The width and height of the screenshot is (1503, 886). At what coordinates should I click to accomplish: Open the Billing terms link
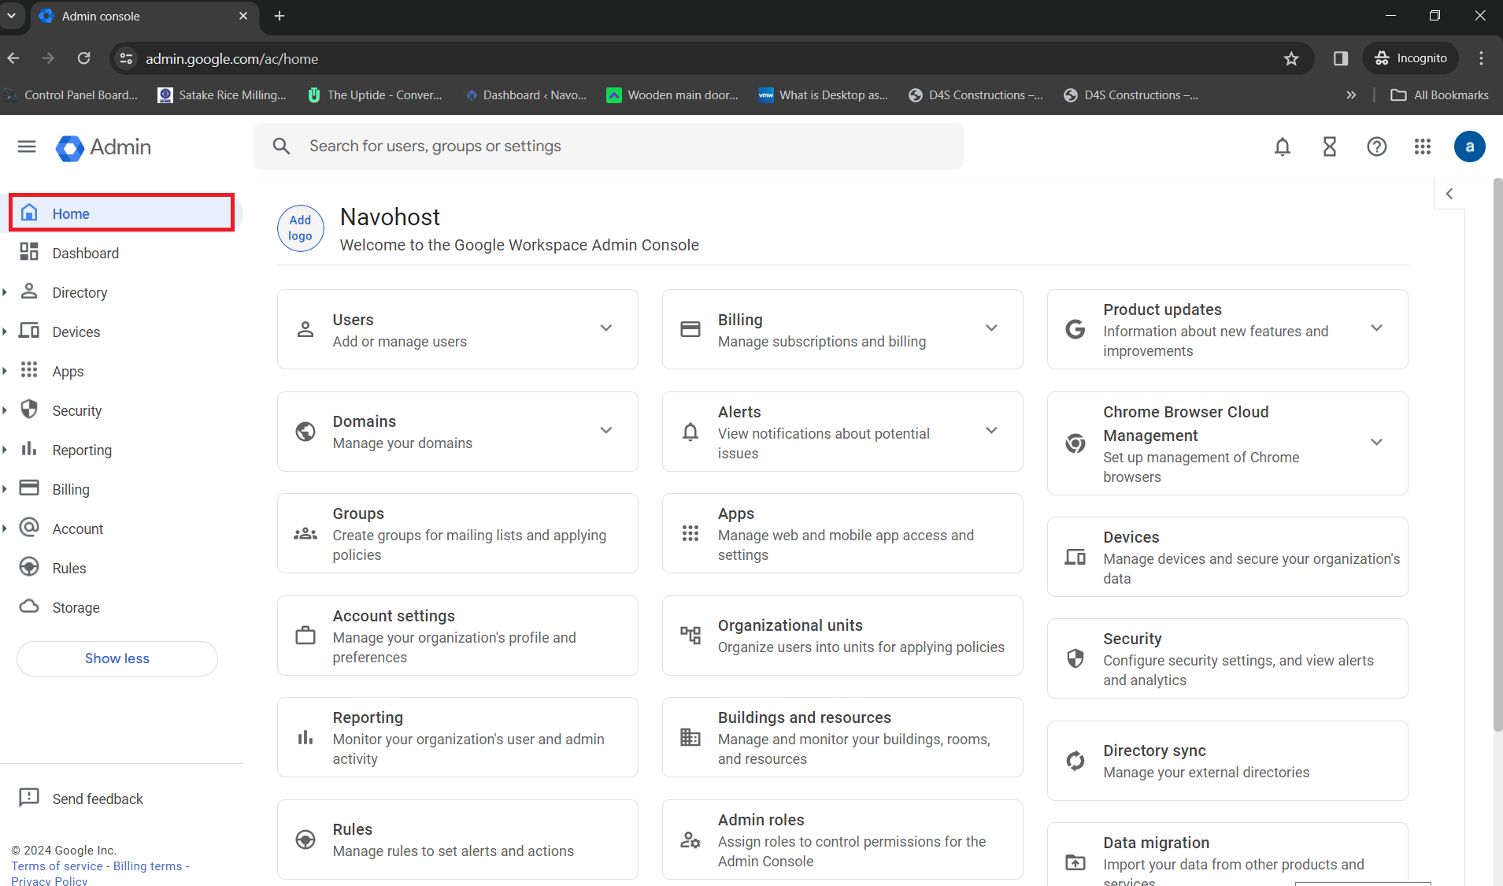(147, 866)
